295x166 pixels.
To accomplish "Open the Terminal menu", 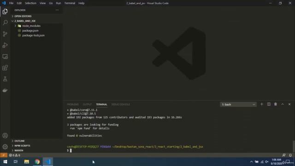I will 70,3.
